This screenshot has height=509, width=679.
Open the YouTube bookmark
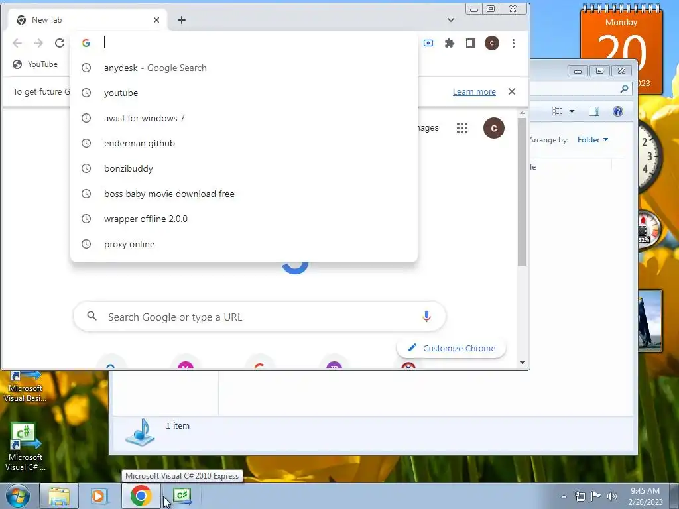pos(35,64)
